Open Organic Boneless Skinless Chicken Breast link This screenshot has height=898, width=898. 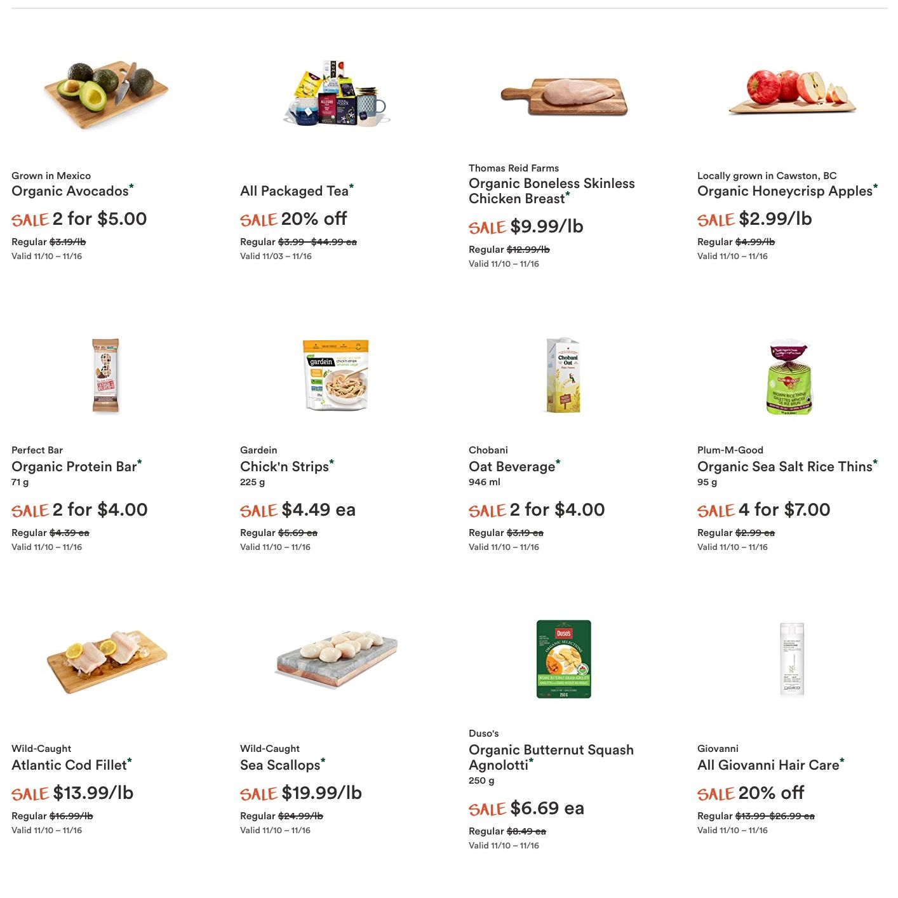point(551,191)
